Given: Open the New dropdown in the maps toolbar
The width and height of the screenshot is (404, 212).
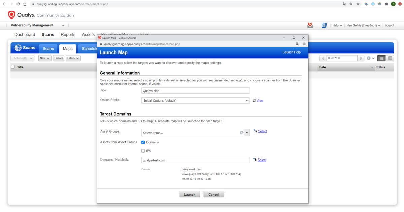Looking at the screenshot, I should pyautogui.click(x=44, y=58).
